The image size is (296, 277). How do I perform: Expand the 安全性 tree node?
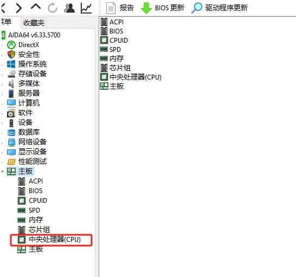point(2,55)
